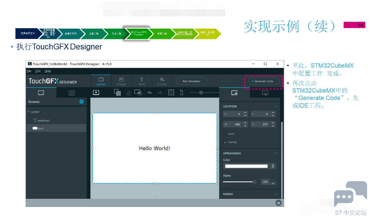Click the bring forward layer icon
Image resolution: width=371 pixels, height=220 pixels.
pyautogui.click(x=117, y=92)
